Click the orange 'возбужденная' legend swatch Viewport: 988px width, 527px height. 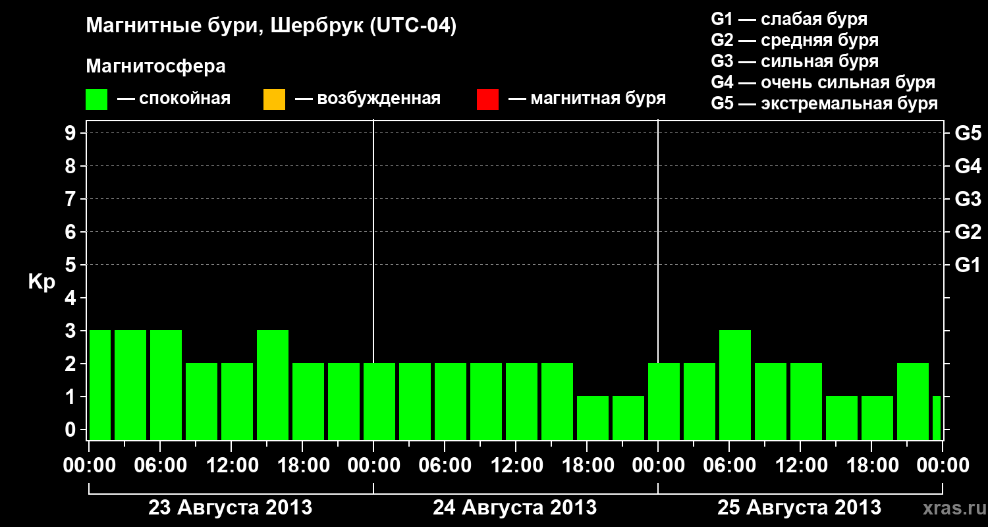coord(274,99)
